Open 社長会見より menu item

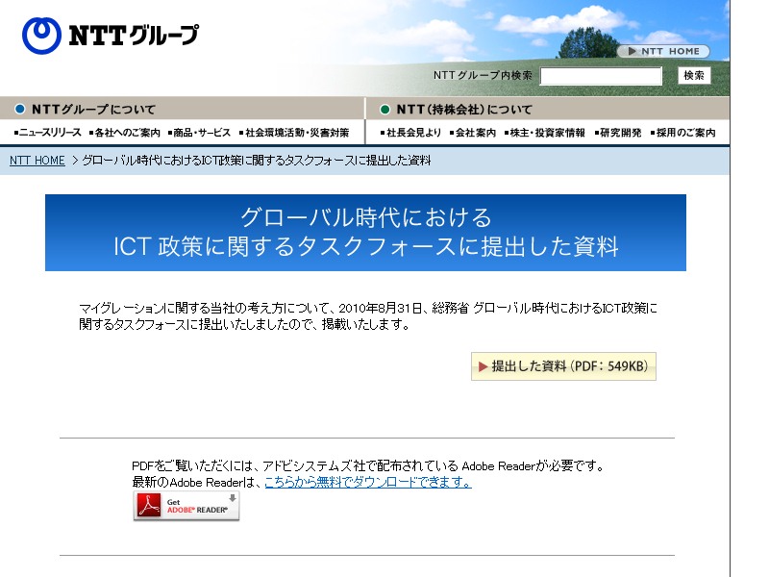pyautogui.click(x=411, y=133)
